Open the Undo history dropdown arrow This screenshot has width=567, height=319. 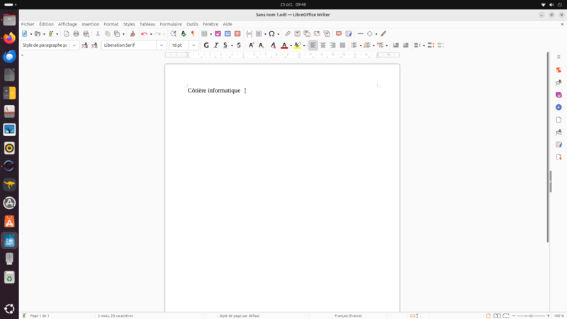(x=151, y=34)
